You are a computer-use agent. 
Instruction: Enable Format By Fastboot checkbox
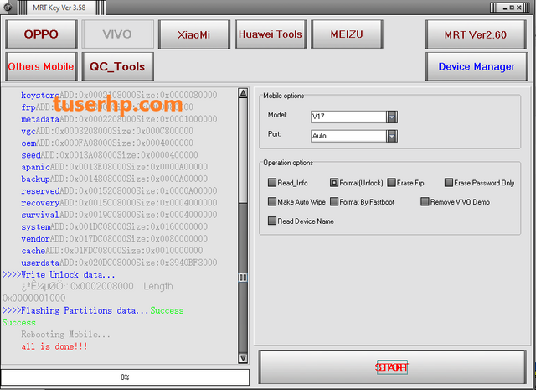pyautogui.click(x=334, y=201)
